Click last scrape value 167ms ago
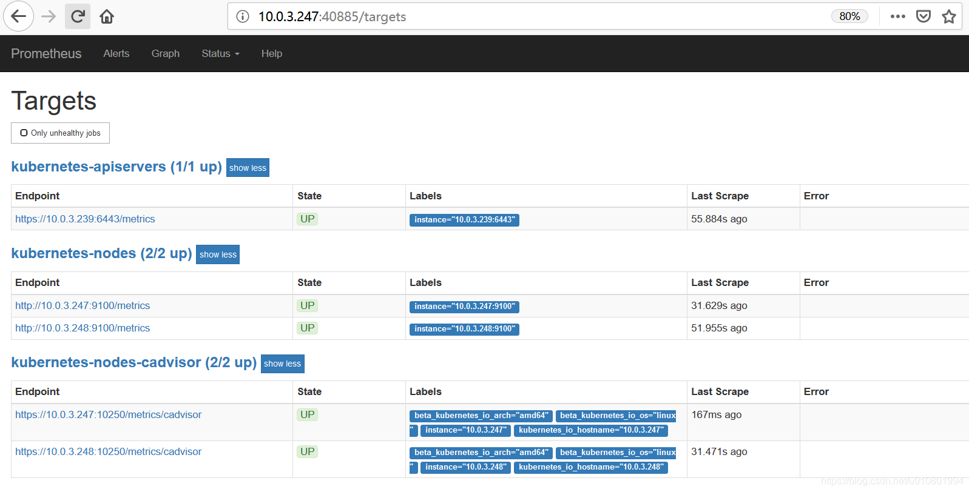969x492 pixels. pos(717,414)
